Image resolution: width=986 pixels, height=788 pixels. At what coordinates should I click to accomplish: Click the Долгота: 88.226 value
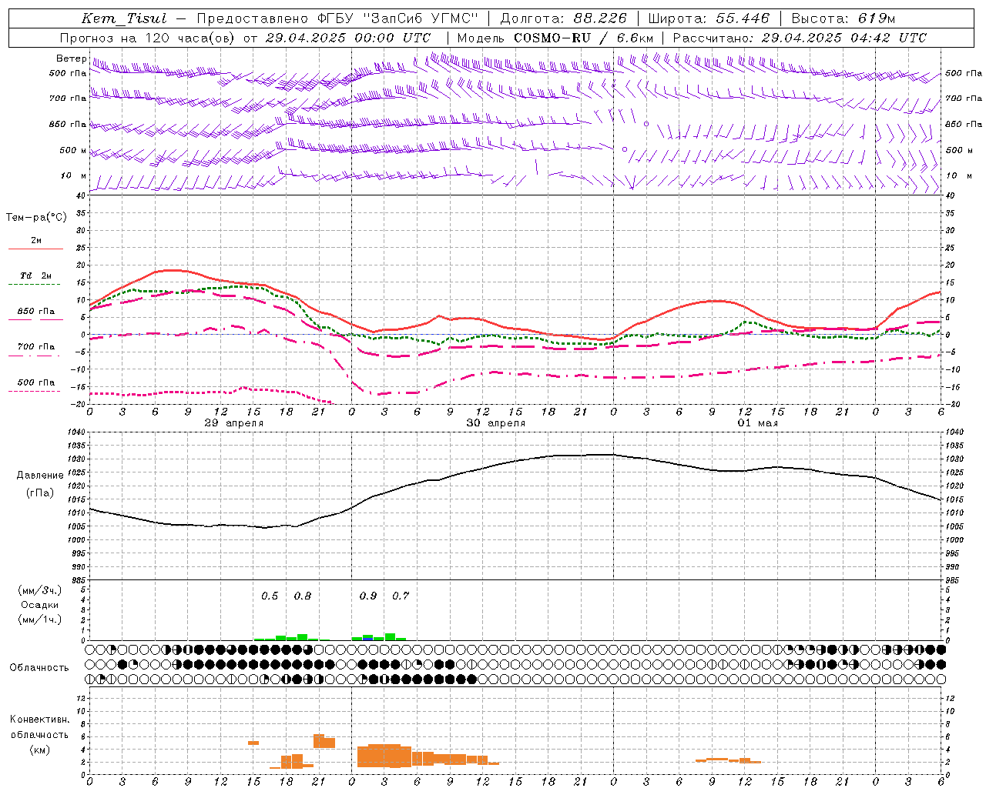coord(563,18)
